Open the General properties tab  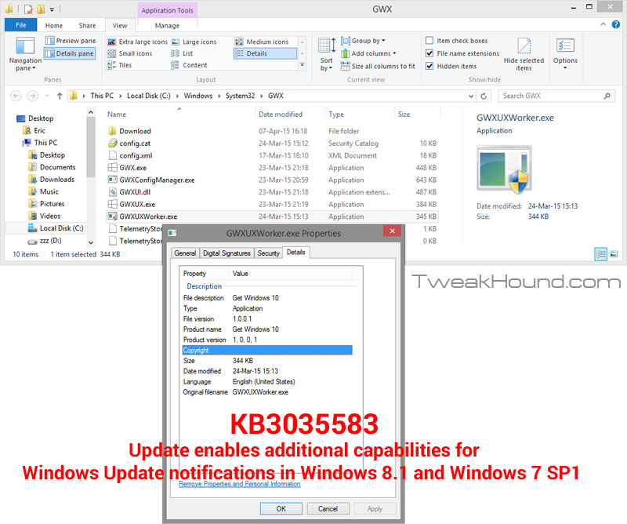click(x=185, y=253)
